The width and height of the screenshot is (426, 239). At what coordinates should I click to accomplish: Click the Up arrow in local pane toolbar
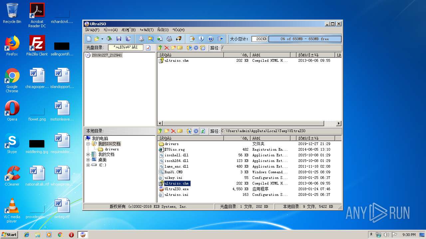pyautogui.click(x=160, y=131)
